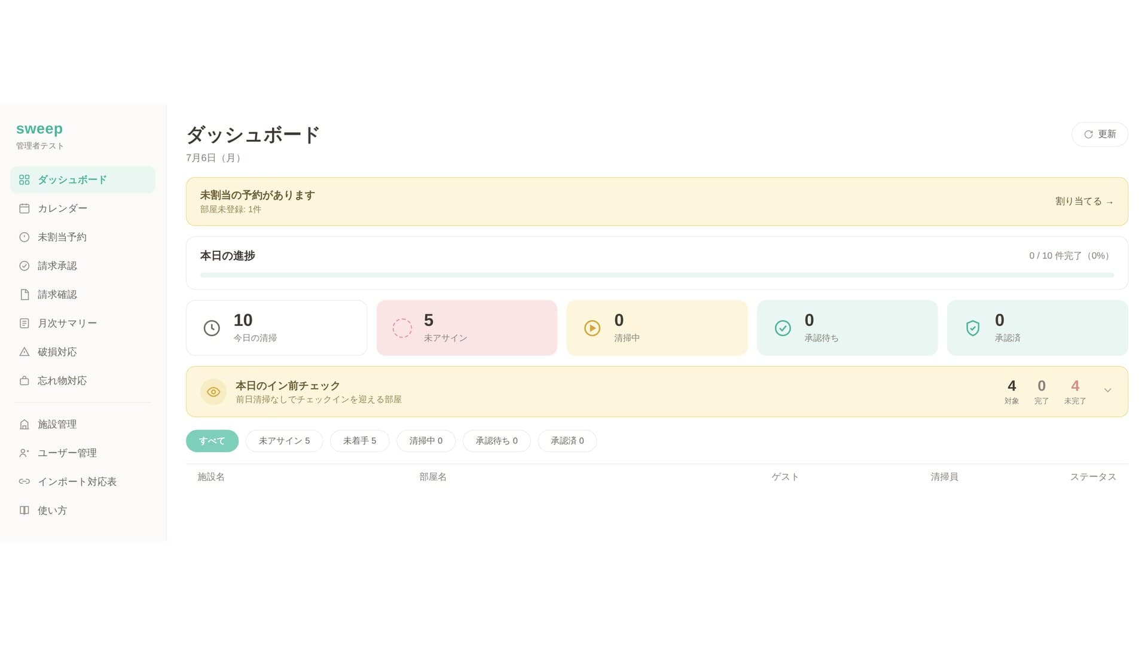Click the 部屋名 column header
The width and height of the screenshot is (1148, 646).
pos(433,477)
